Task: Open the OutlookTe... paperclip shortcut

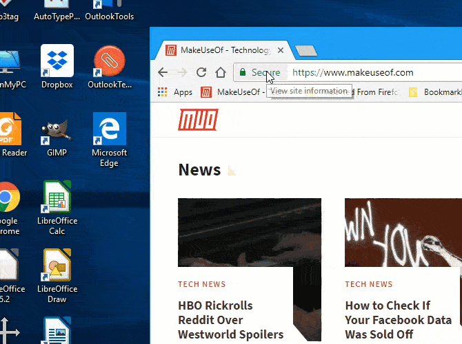Action: pos(110,67)
